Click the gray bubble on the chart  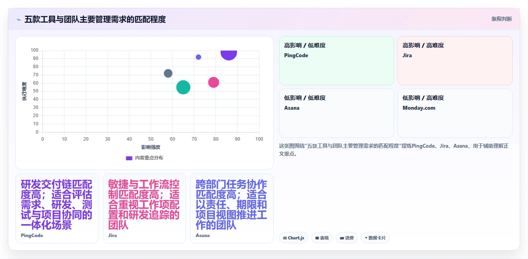pos(168,73)
